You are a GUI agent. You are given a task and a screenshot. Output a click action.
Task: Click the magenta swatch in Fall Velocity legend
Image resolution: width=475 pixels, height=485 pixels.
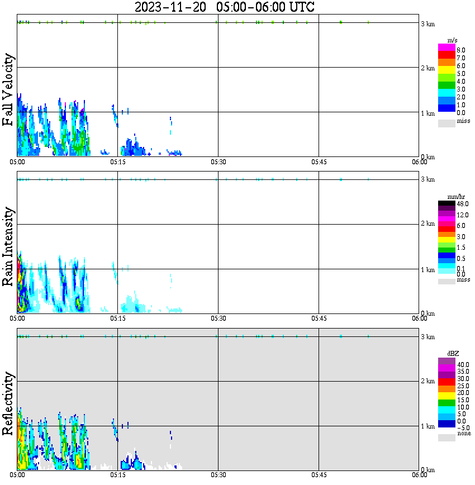[x=446, y=47]
